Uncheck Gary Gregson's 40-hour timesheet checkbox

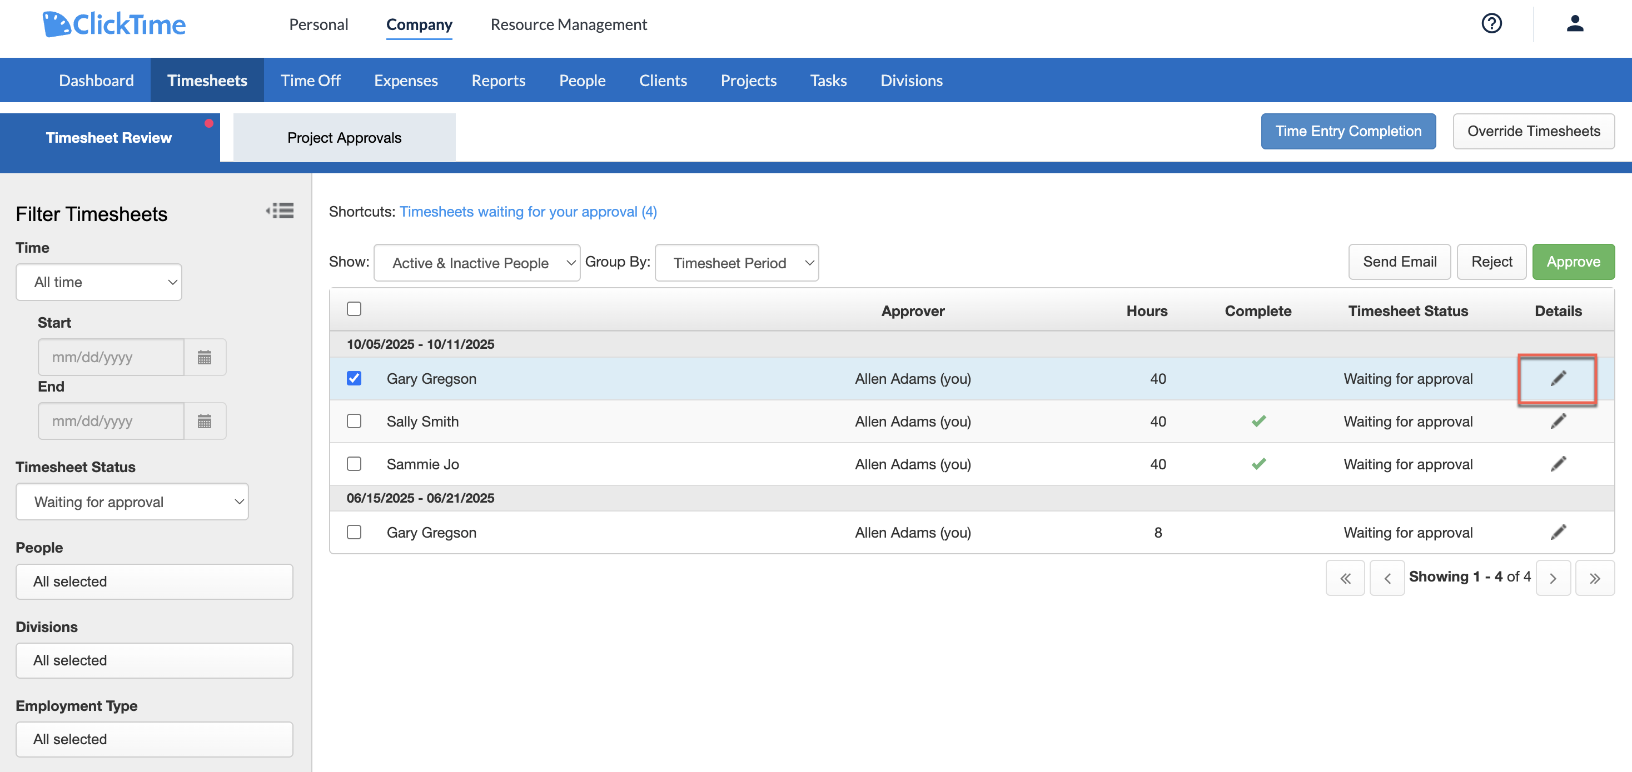(354, 378)
